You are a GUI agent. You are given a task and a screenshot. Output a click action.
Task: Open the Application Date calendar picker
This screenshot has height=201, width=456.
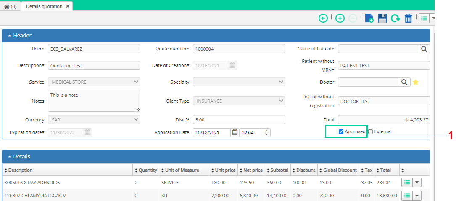point(235,133)
